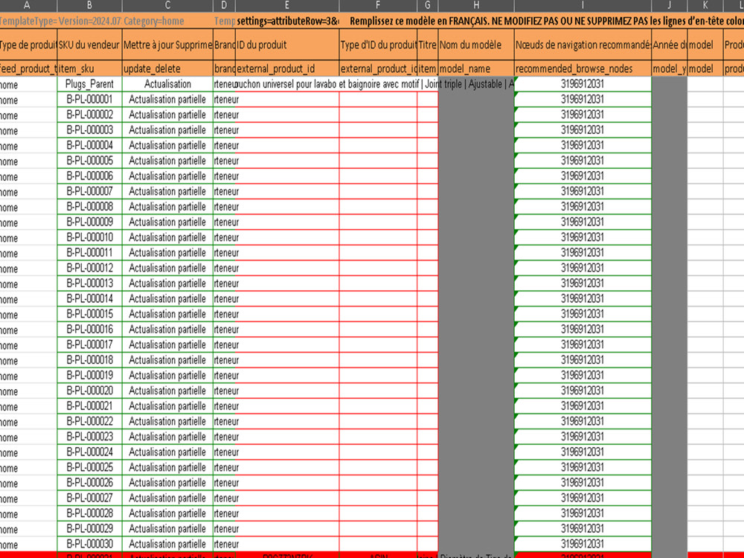The height and width of the screenshot is (558, 744).
Task: Select SKU cell B-PL-000010
Action: (x=90, y=237)
